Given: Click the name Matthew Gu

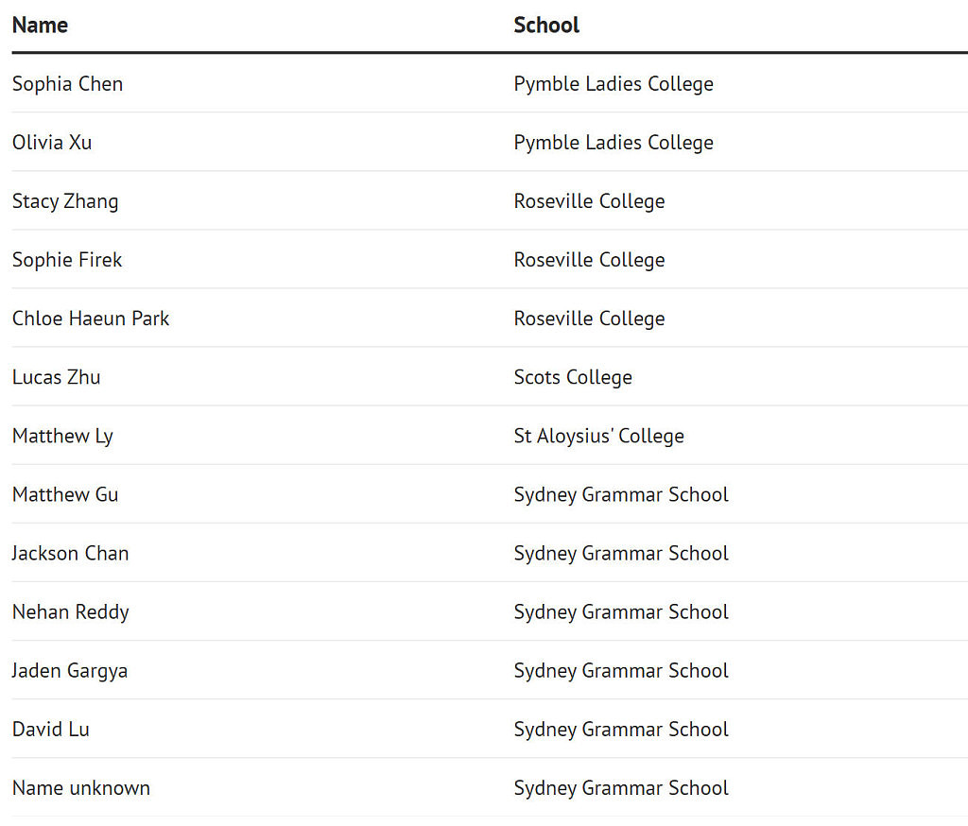Looking at the screenshot, I should tap(65, 494).
